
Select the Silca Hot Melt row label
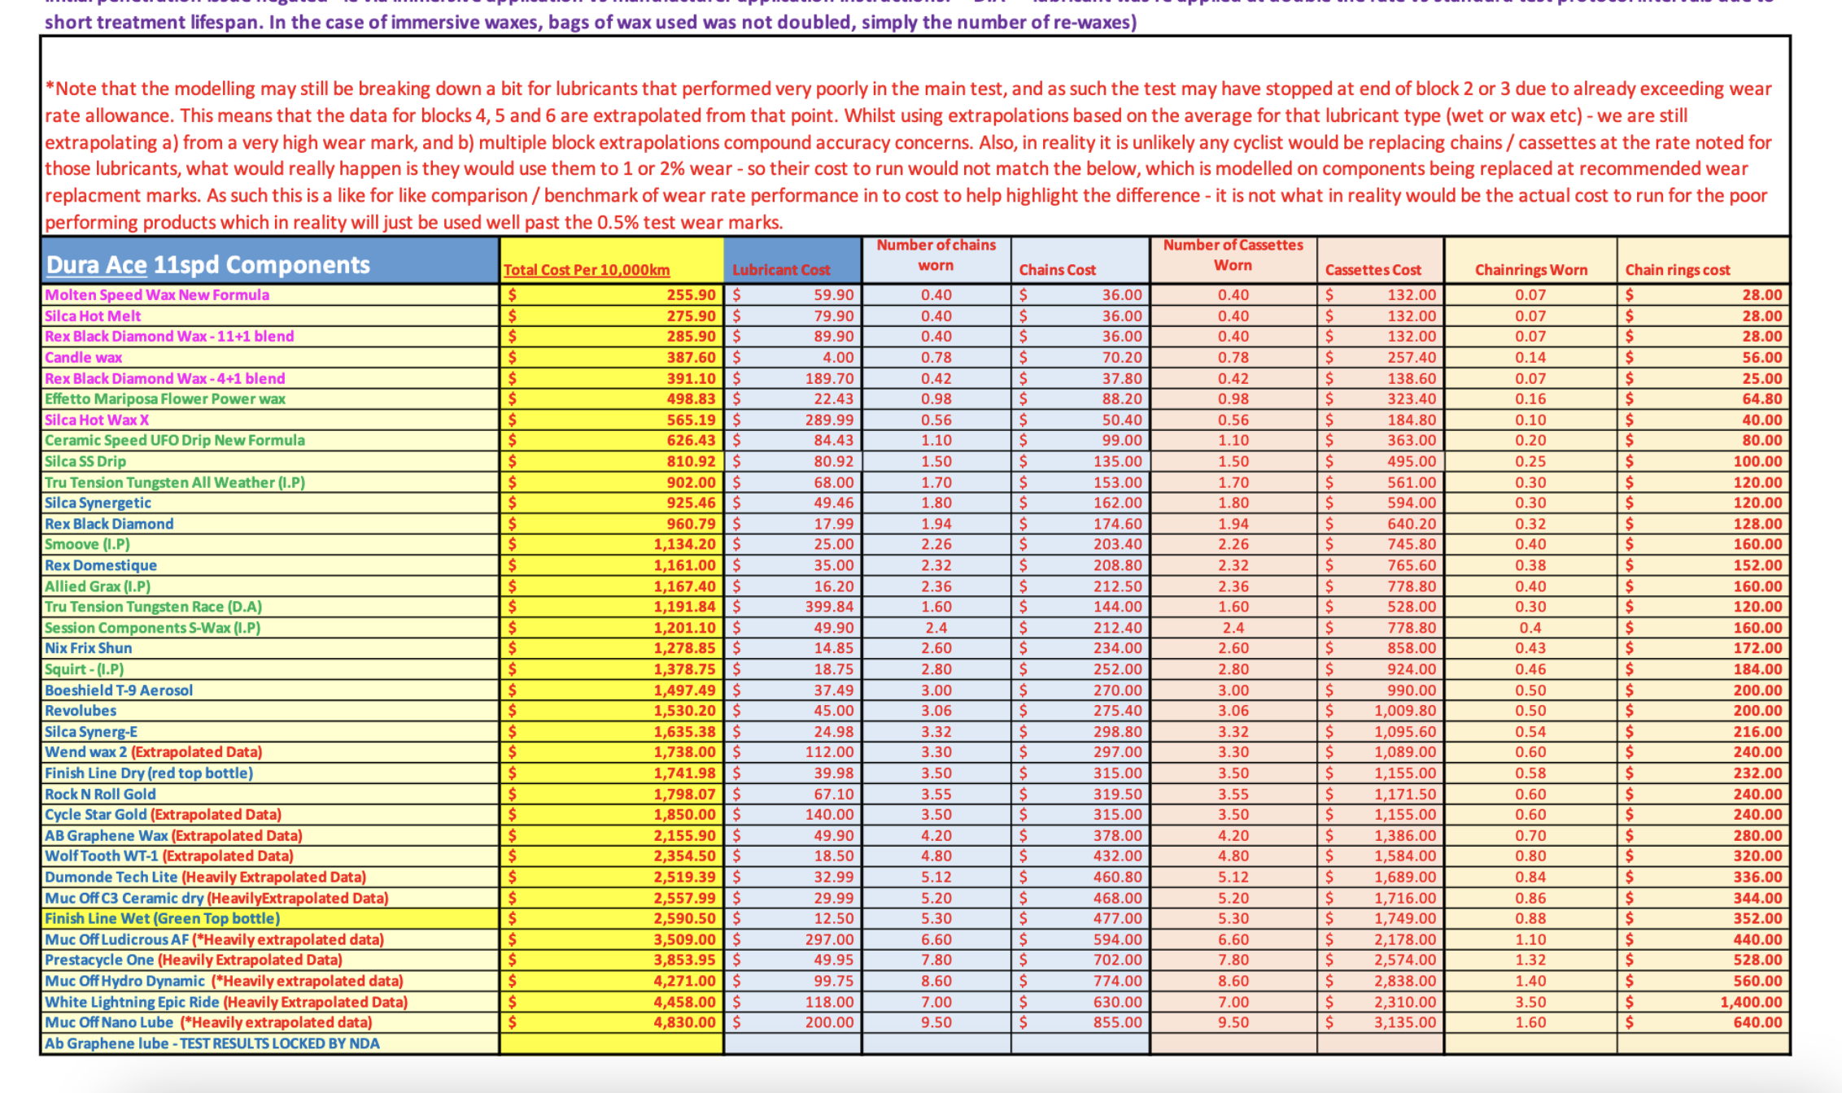93,316
